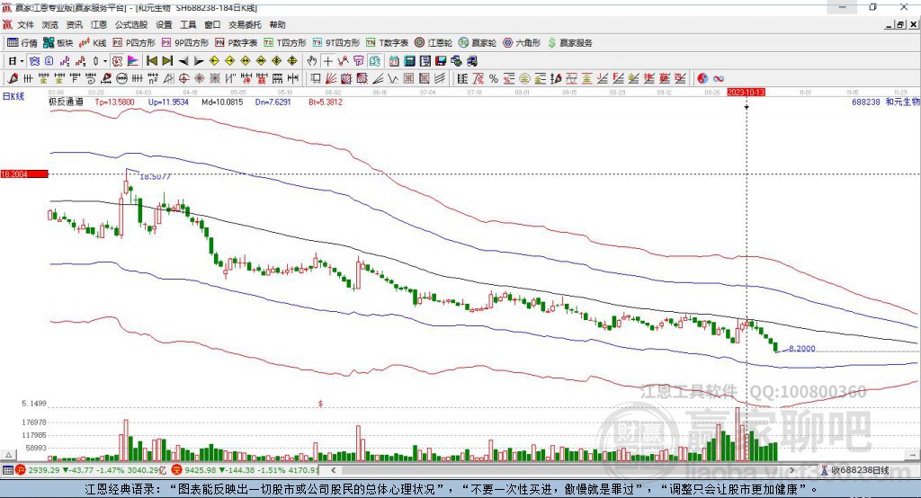The image size is (921, 498).
Task: Toggle the pressed brain-shaped icon button
Action: click(374, 61)
